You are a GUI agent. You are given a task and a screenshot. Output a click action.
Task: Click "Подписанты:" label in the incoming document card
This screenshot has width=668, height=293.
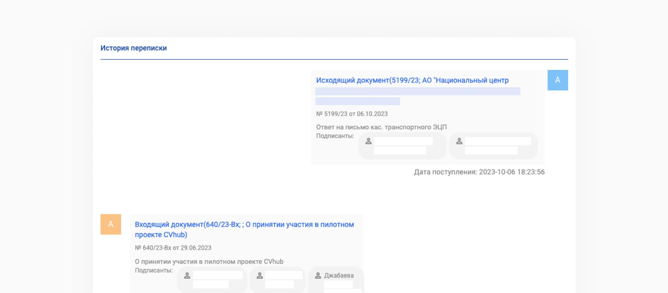[x=154, y=270]
